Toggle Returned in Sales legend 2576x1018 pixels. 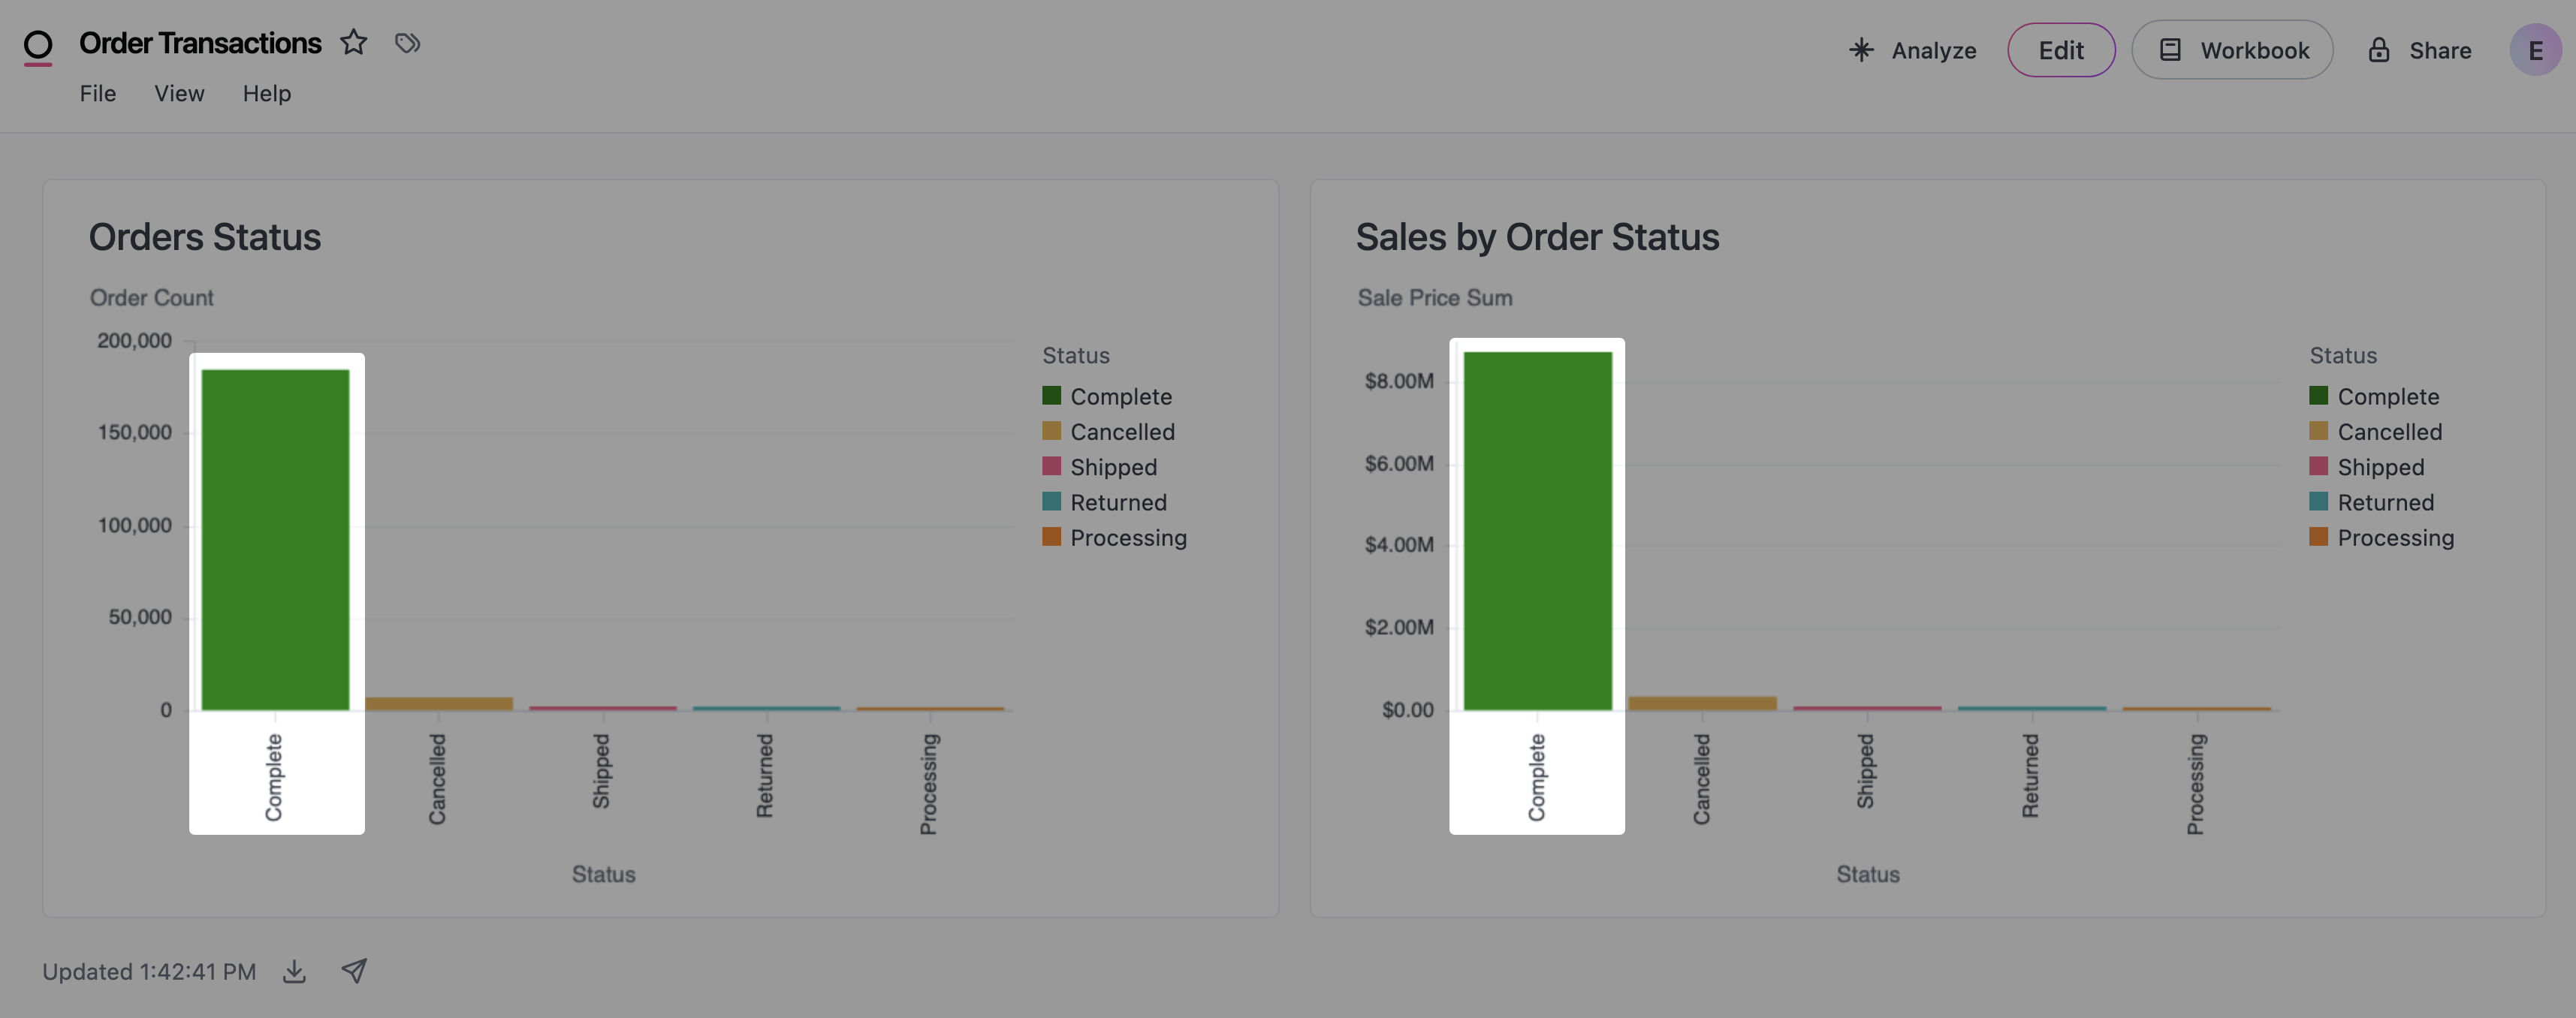point(2385,502)
